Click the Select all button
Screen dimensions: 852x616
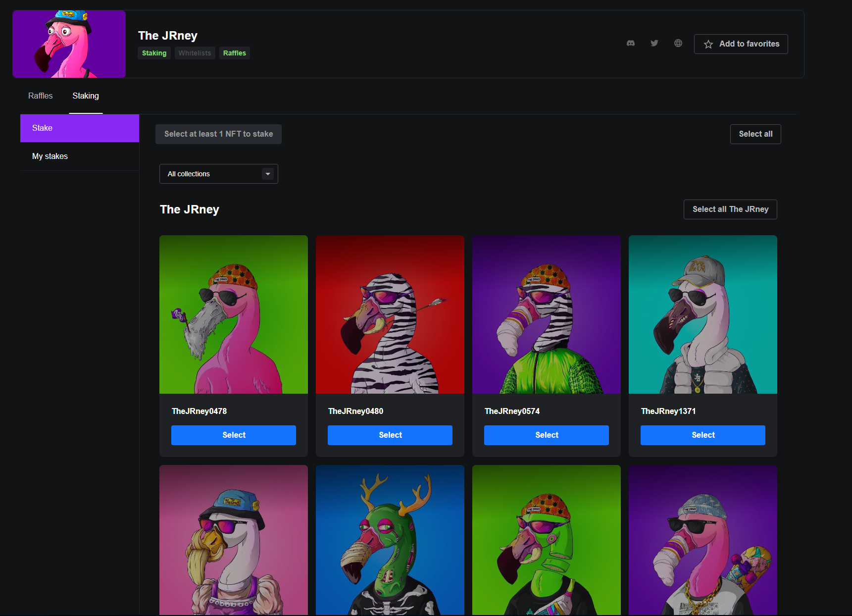click(x=755, y=134)
